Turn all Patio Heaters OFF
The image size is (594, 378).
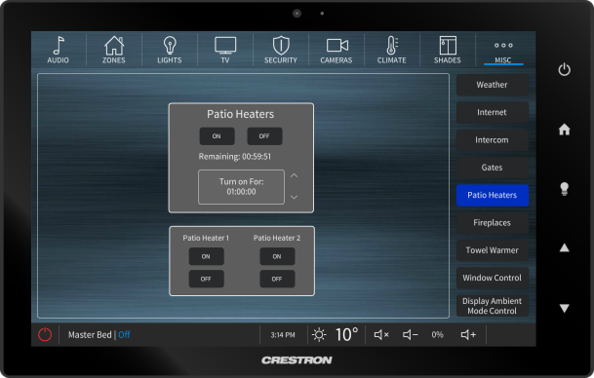[x=264, y=136]
